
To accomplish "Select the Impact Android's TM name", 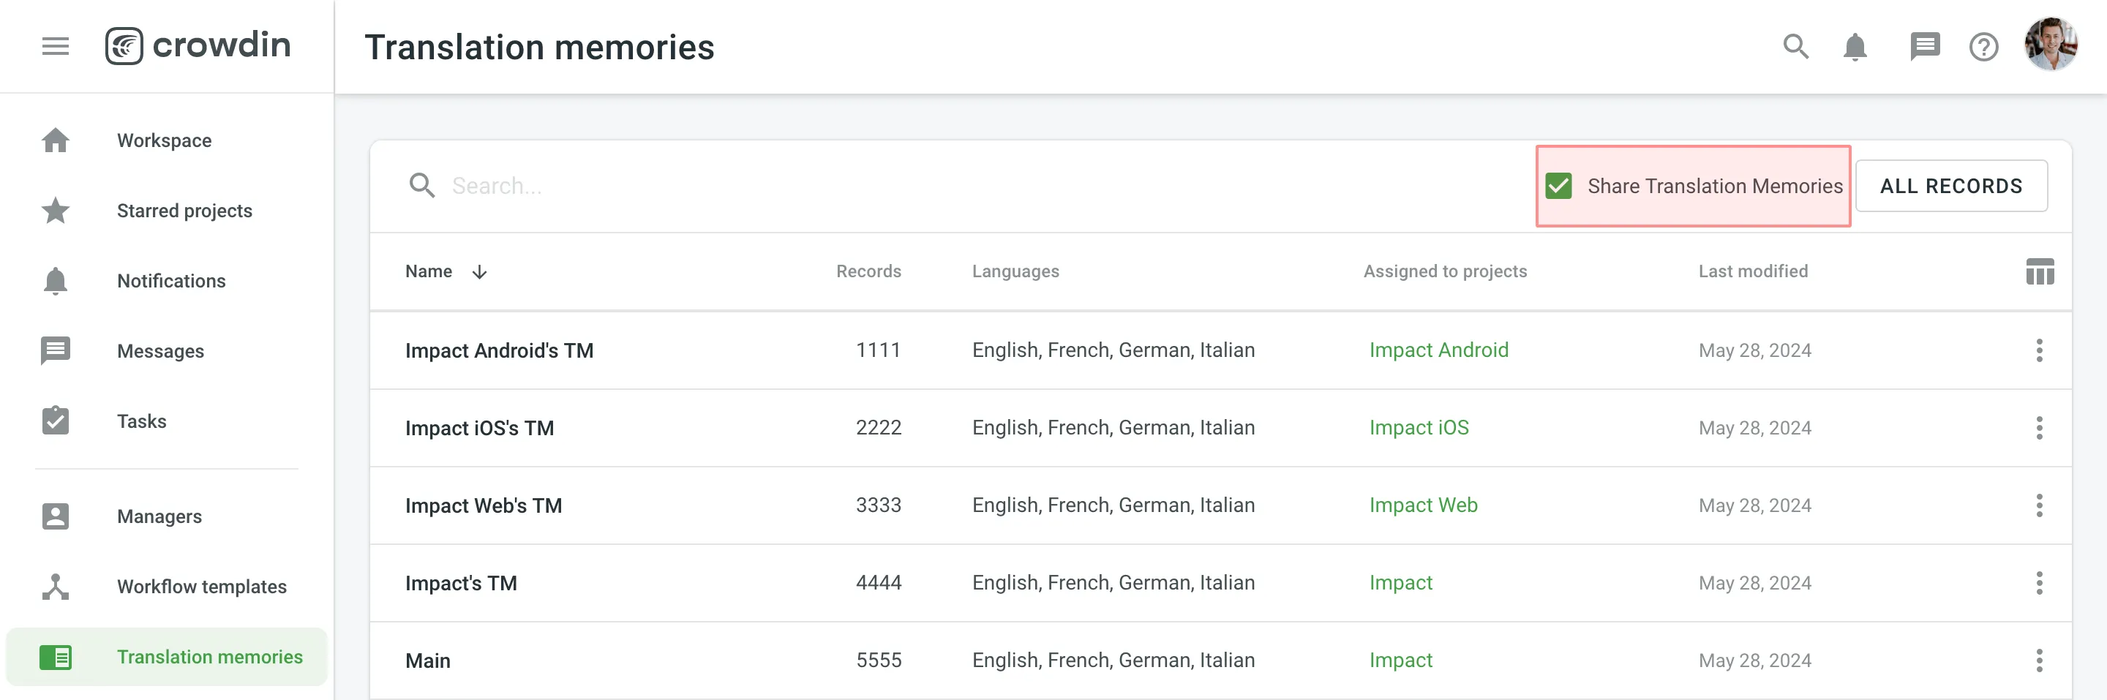I will pyautogui.click(x=499, y=350).
